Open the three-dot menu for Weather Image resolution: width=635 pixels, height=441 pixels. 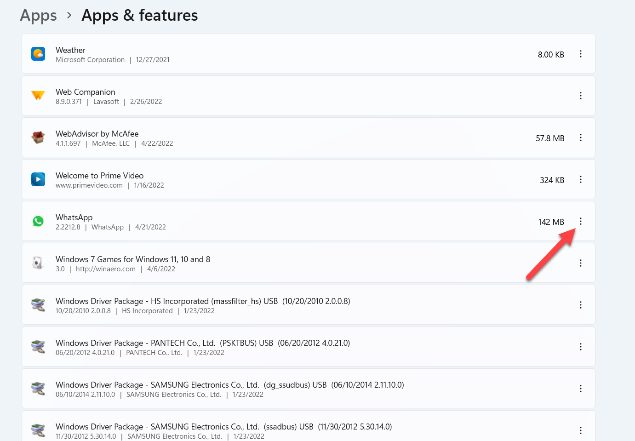[581, 54]
